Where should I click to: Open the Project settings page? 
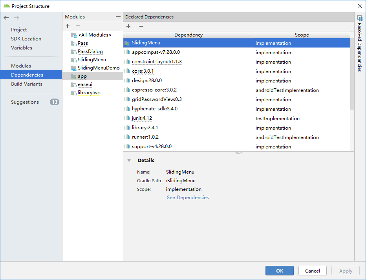coord(19,29)
